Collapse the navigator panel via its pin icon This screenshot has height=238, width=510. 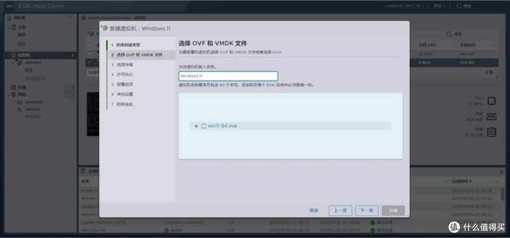tap(71, 17)
